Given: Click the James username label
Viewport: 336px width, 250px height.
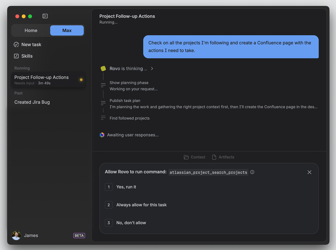Looking at the screenshot, I should pyautogui.click(x=31, y=236).
